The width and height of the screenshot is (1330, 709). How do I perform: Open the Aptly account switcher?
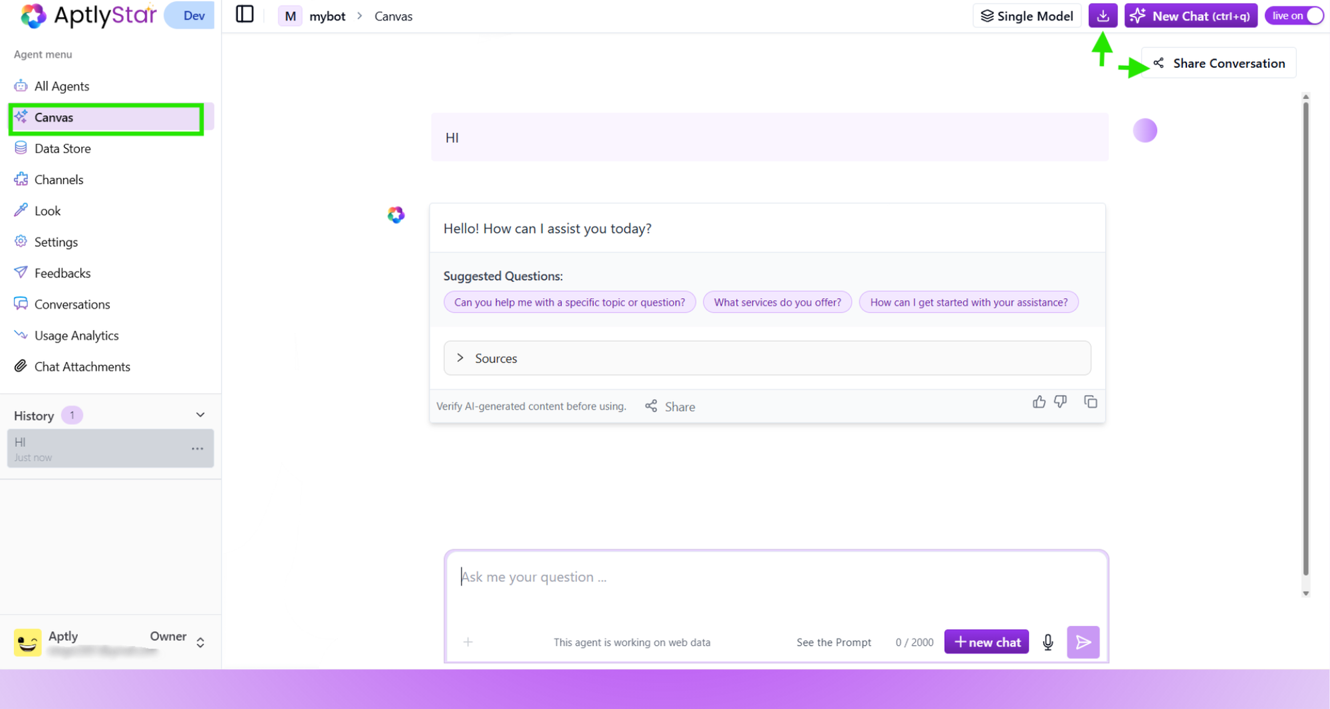click(200, 642)
